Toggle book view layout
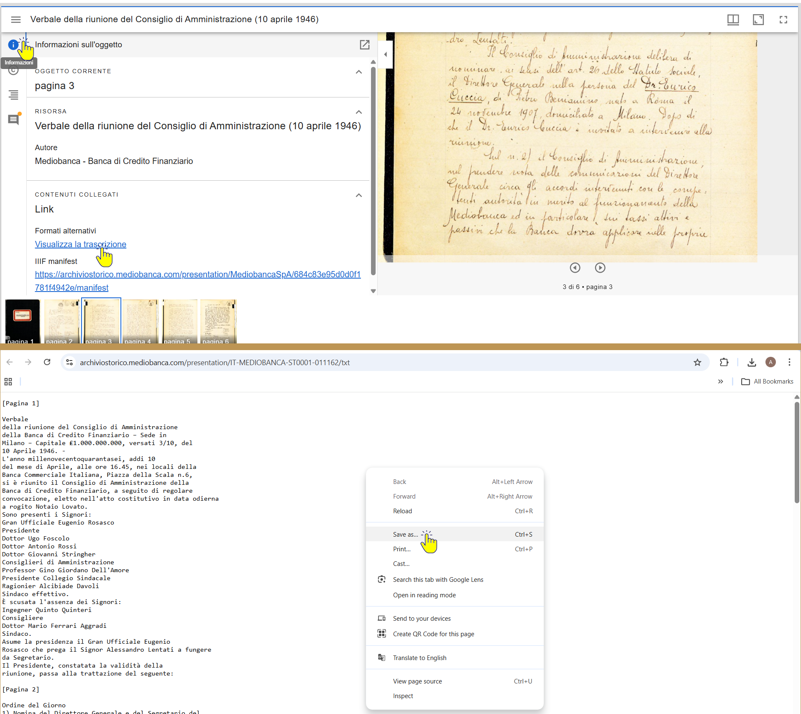 (733, 19)
